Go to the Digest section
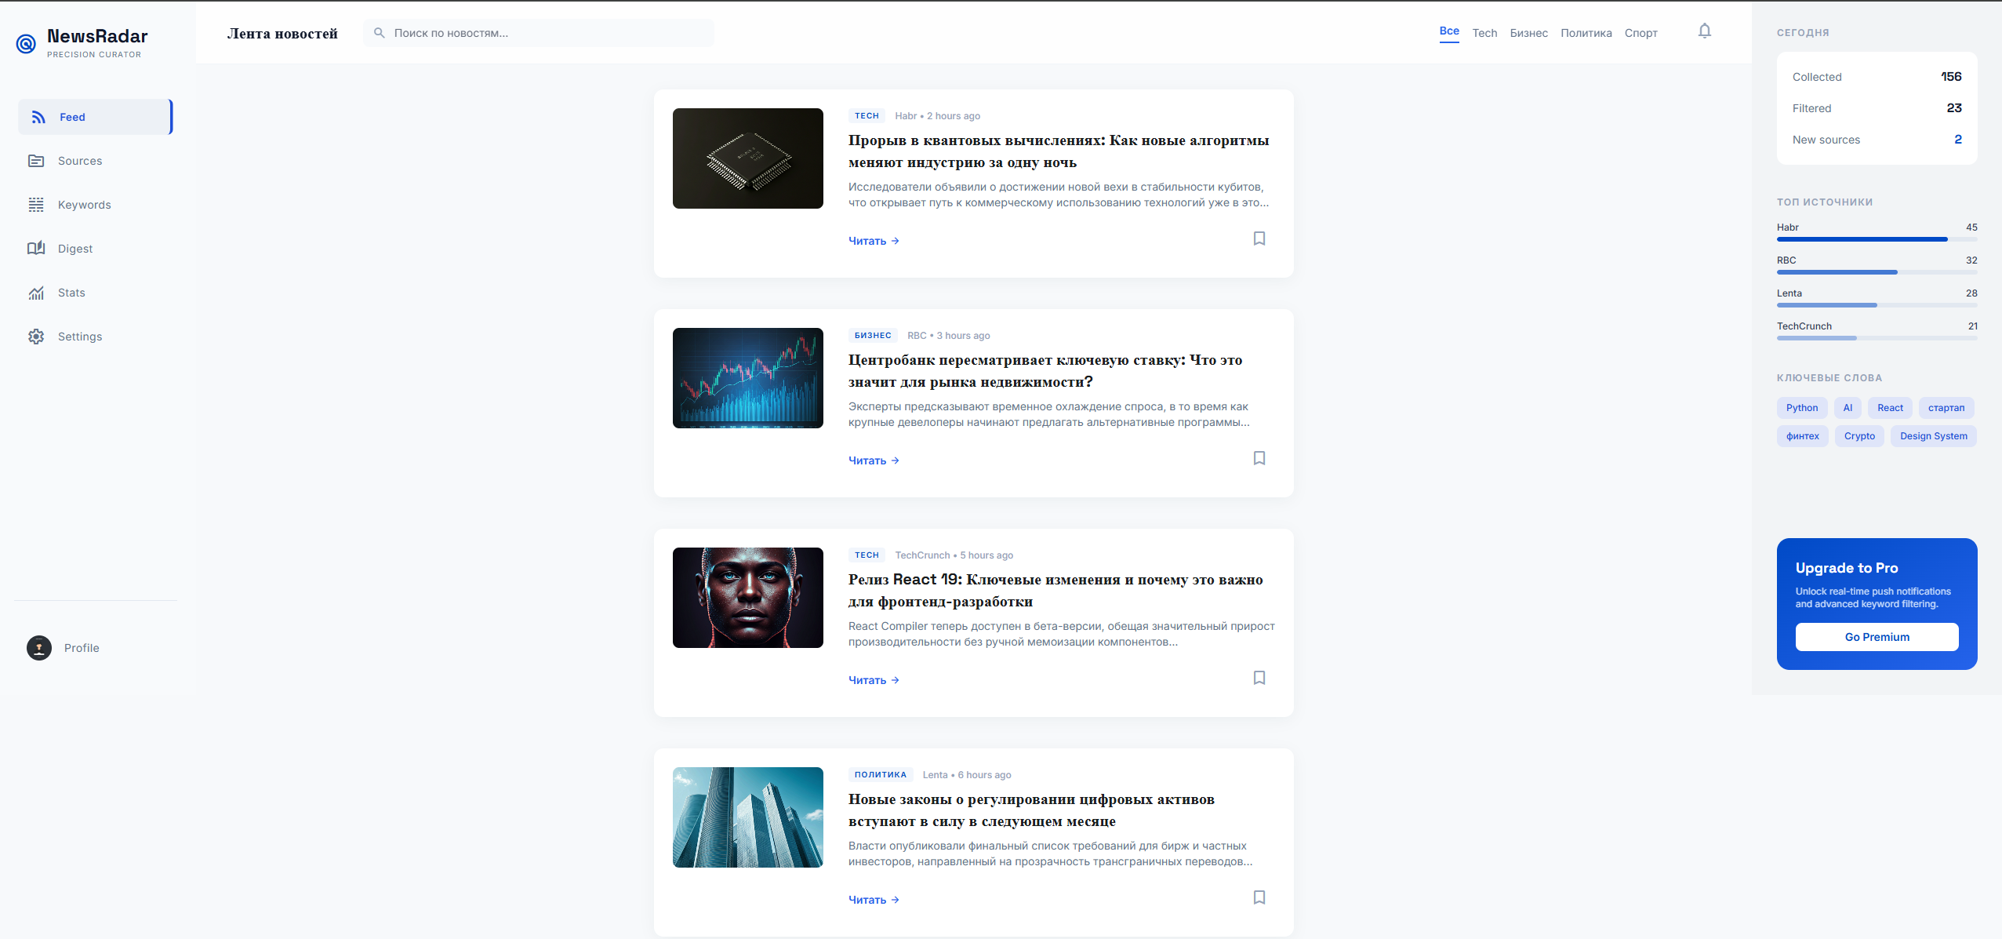Viewport: 2002px width, 939px height. tap(74, 249)
